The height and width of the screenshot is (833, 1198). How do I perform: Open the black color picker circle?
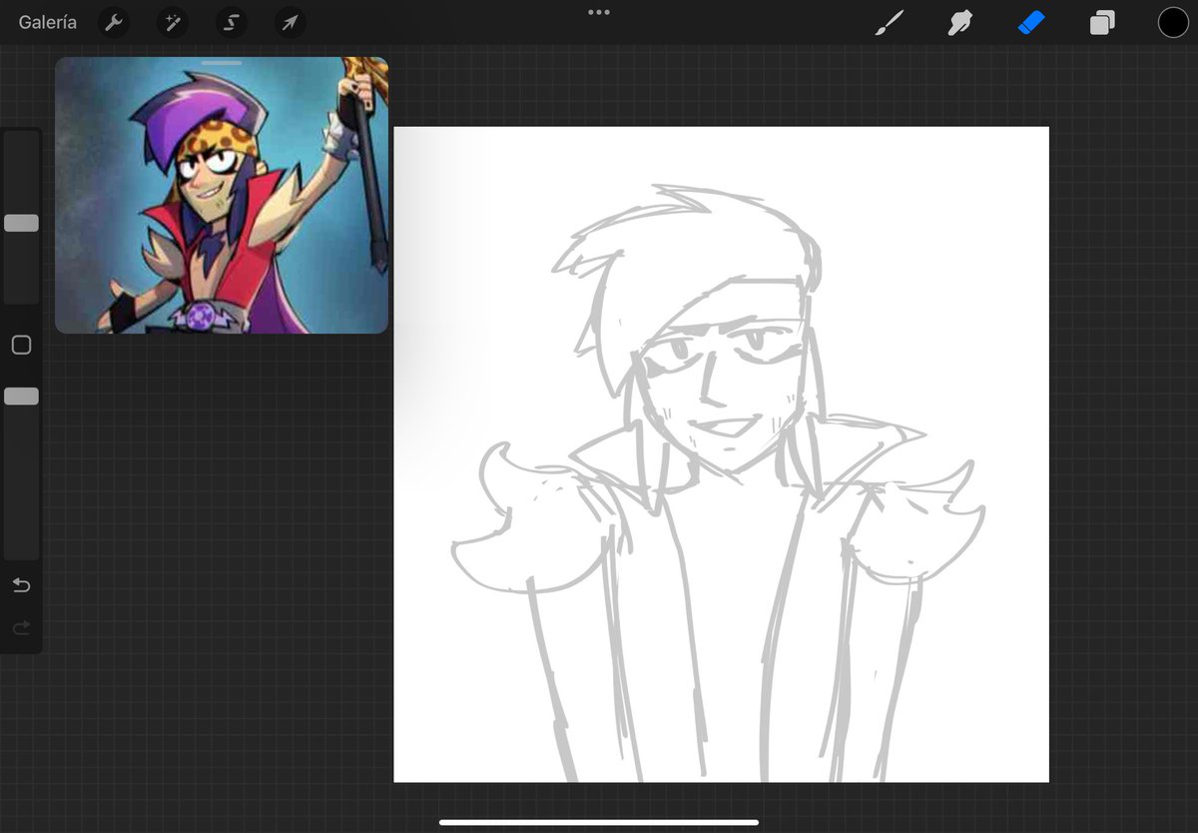coord(1173,22)
